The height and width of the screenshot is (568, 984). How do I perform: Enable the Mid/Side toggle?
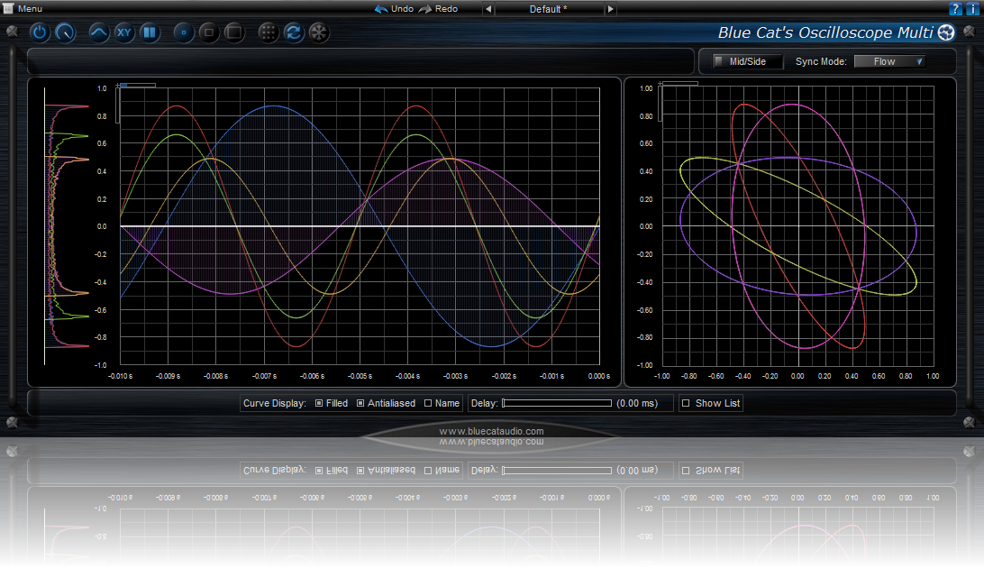718,61
